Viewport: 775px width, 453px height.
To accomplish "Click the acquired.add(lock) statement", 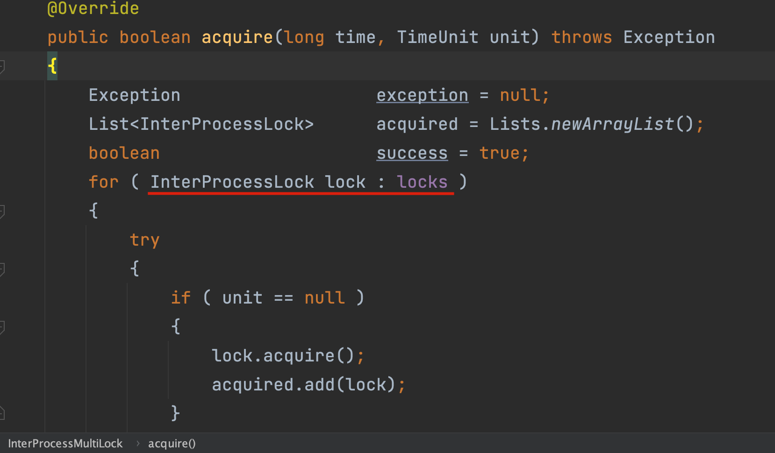I will click(309, 385).
